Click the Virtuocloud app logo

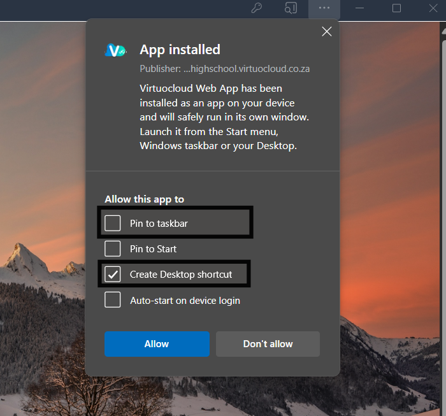click(116, 51)
